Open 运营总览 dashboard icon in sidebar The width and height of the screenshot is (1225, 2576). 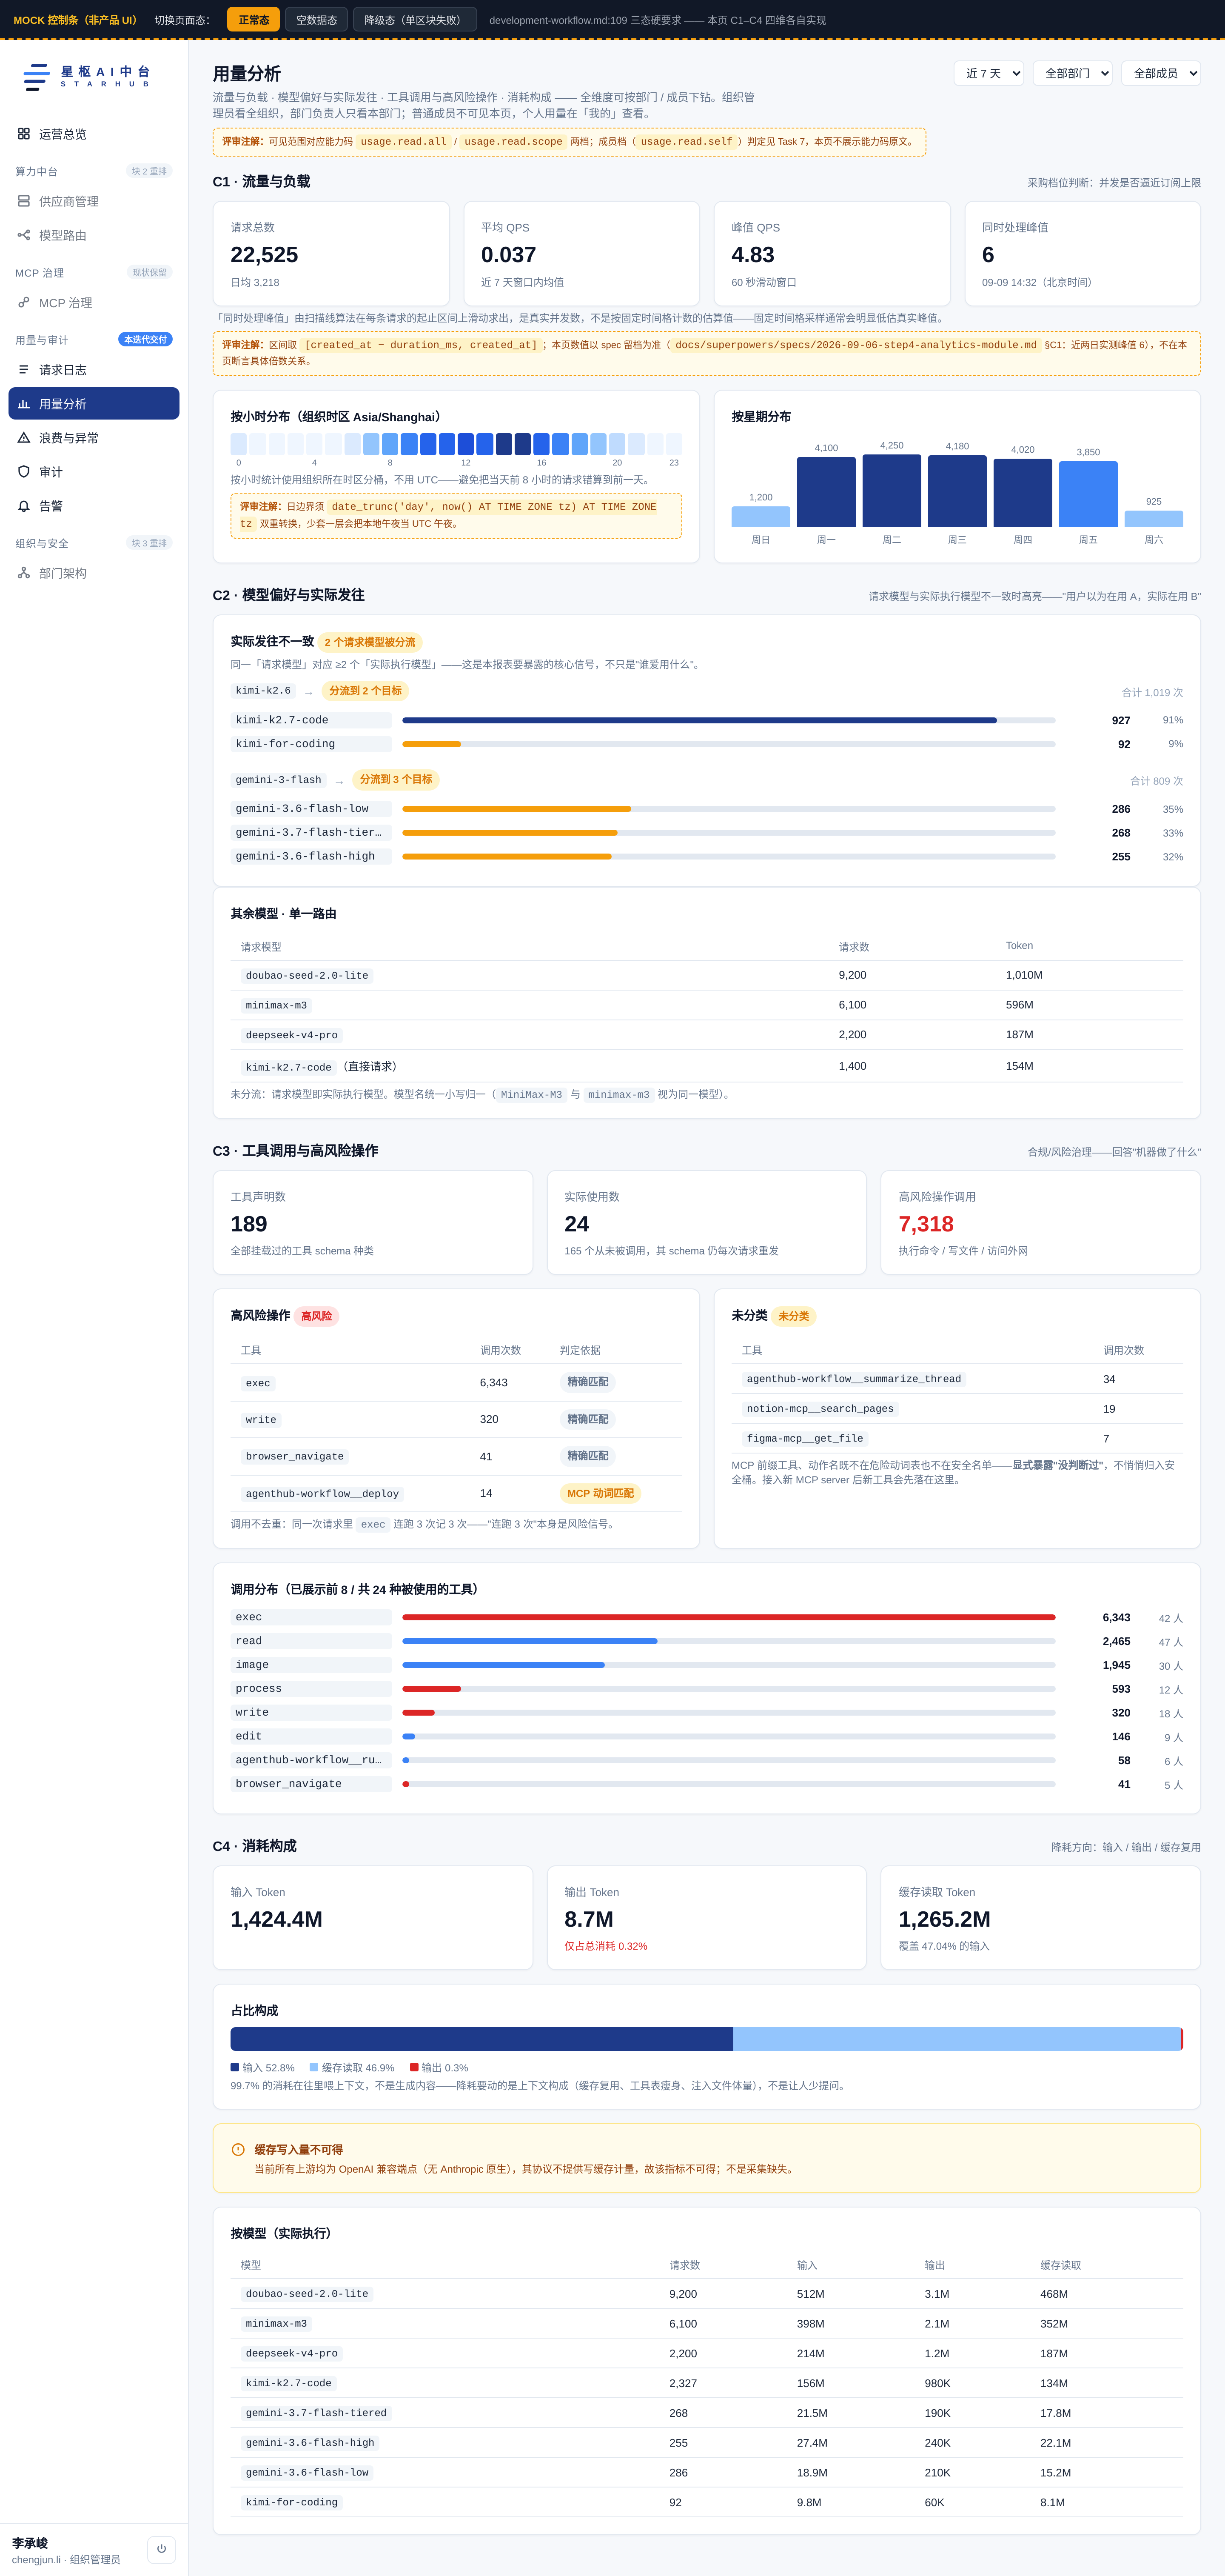(x=24, y=134)
